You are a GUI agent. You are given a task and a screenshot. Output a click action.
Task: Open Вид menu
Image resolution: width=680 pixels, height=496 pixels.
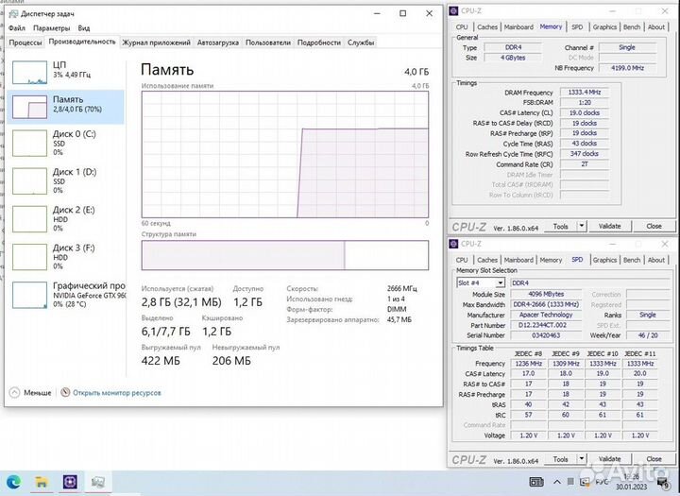84,28
